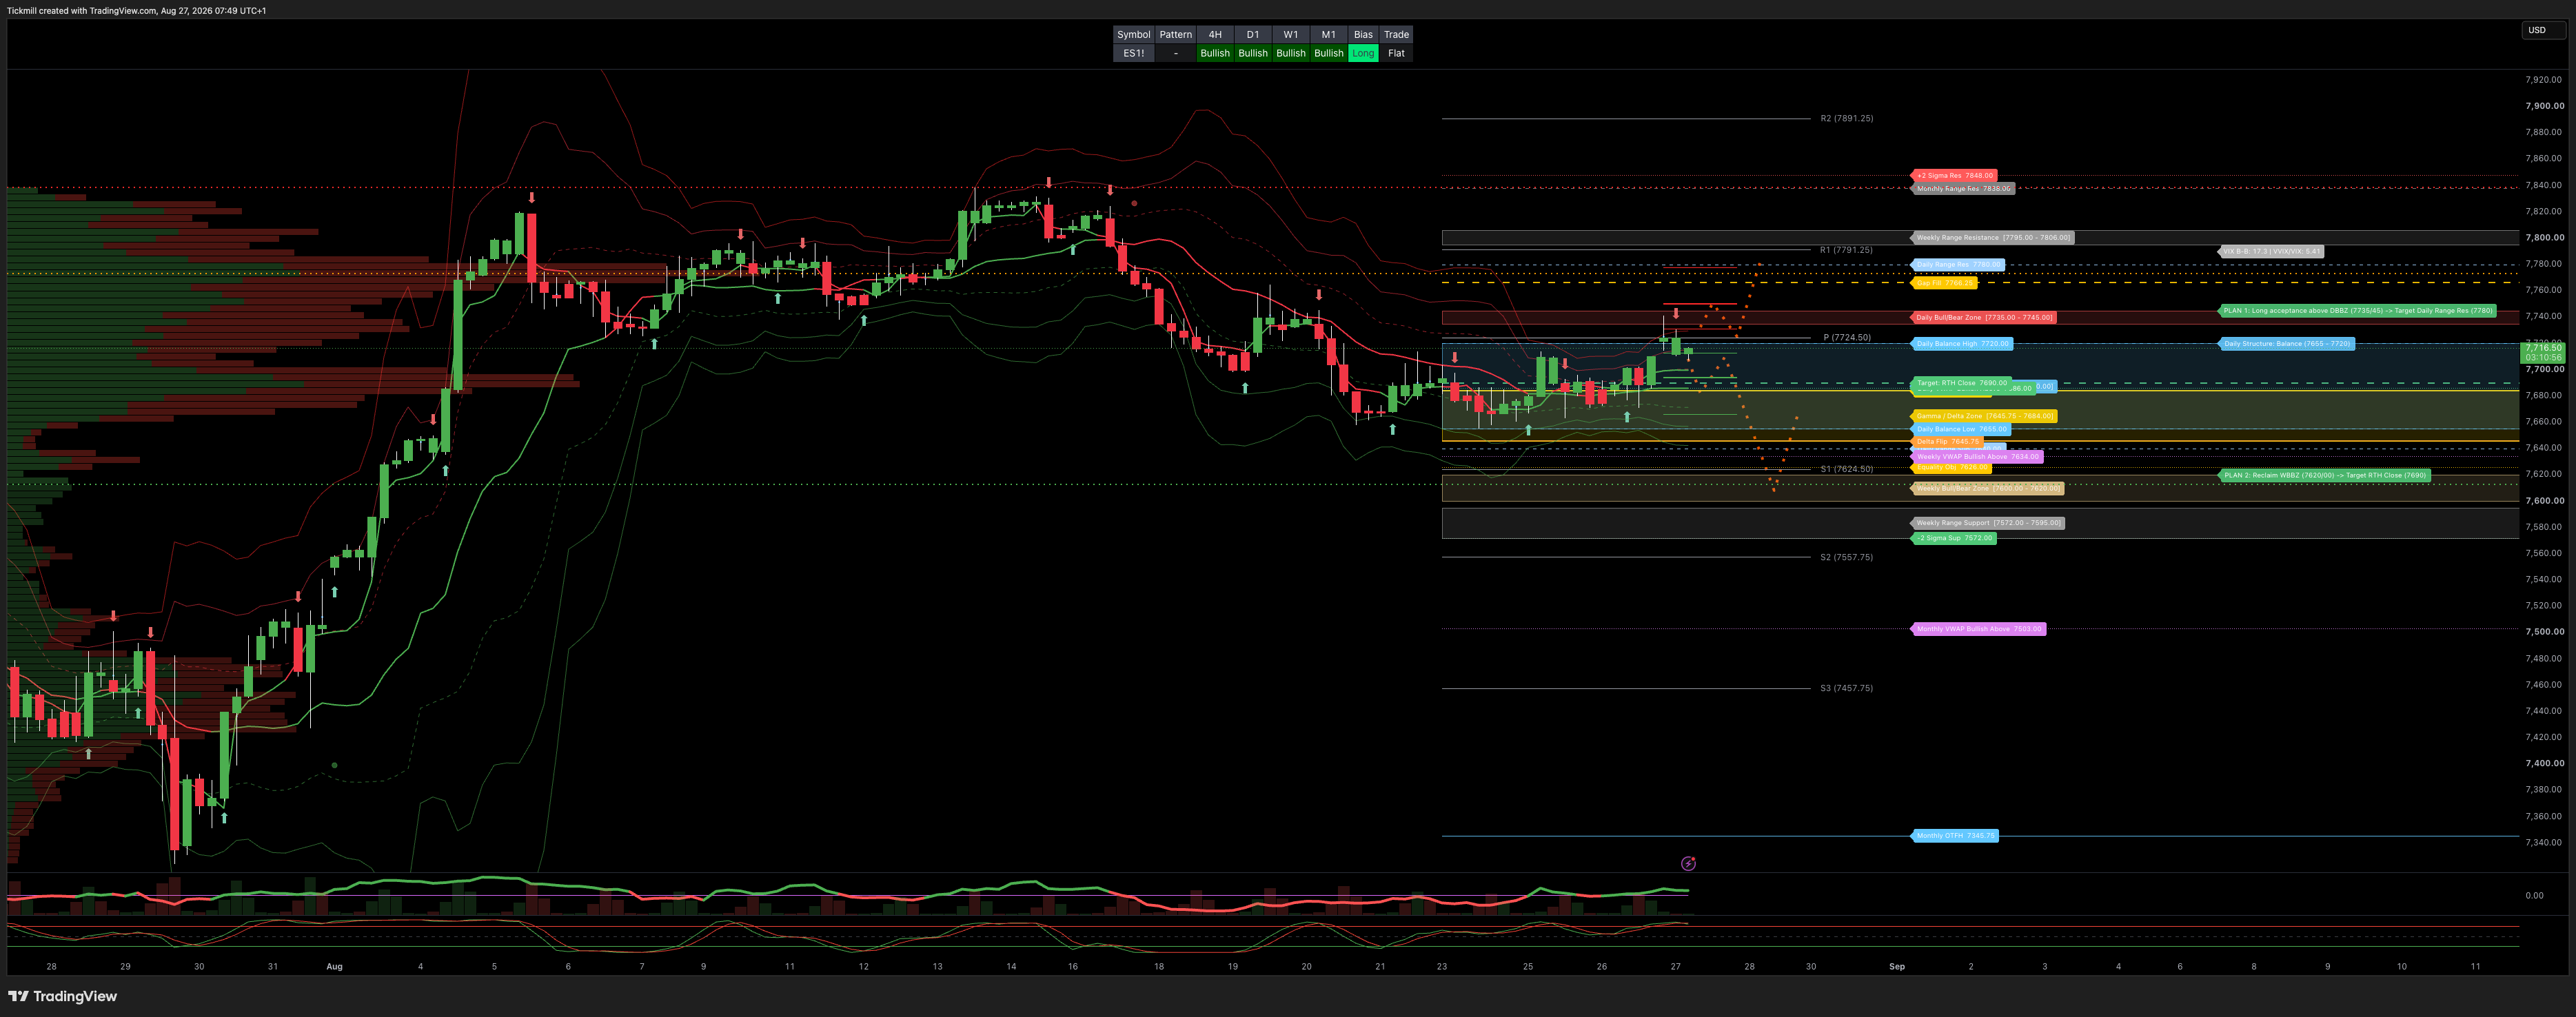Click the Trade column header
This screenshot has height=1017, width=2576.
pos(1396,34)
